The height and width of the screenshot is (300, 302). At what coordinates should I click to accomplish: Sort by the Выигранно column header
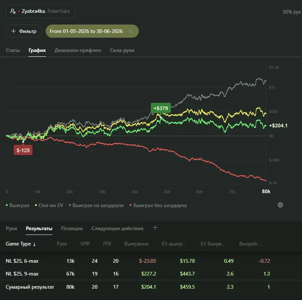tap(136, 244)
